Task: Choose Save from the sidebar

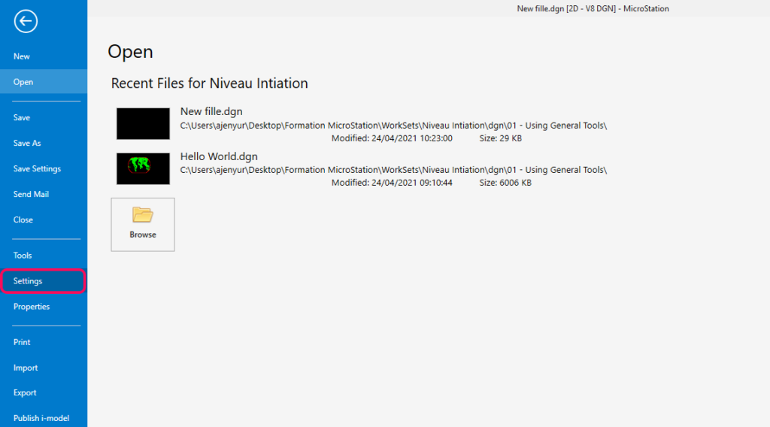Action: pyautogui.click(x=44, y=117)
